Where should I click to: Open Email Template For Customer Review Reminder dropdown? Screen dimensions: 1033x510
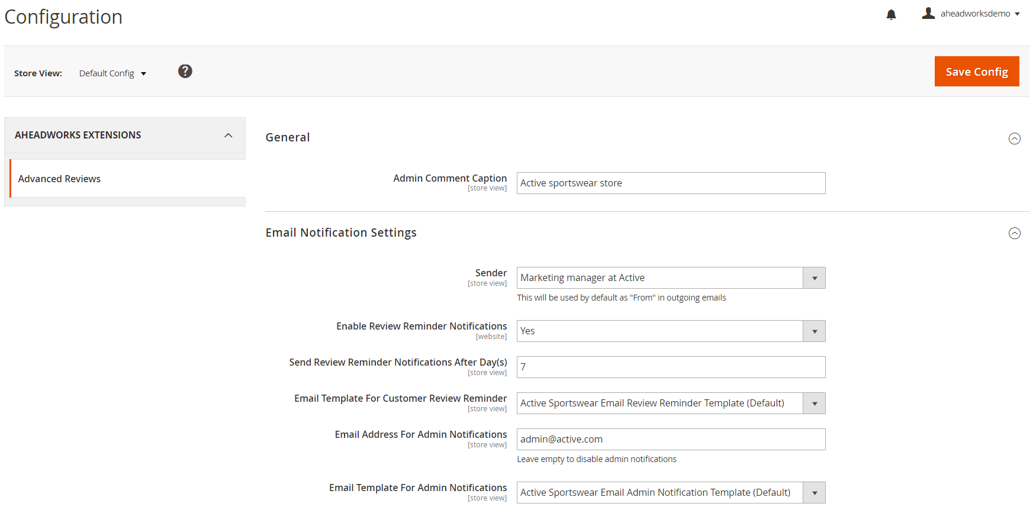[x=671, y=404]
